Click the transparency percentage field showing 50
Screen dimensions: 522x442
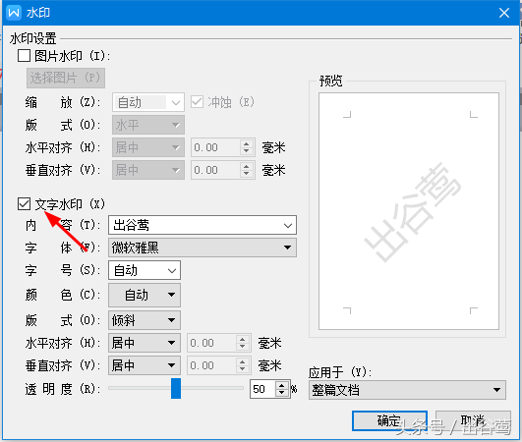263,389
